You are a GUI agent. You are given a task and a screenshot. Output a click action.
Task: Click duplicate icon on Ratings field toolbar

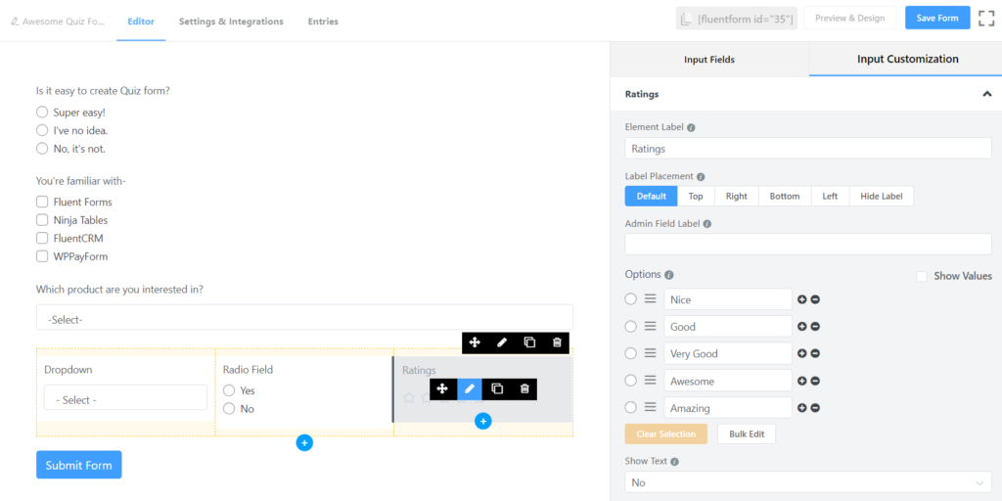pos(496,388)
